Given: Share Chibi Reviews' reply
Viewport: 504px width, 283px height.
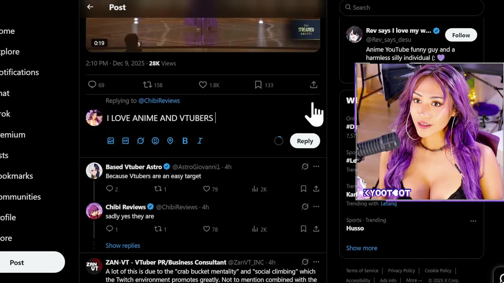Looking at the screenshot, I should [316, 229].
